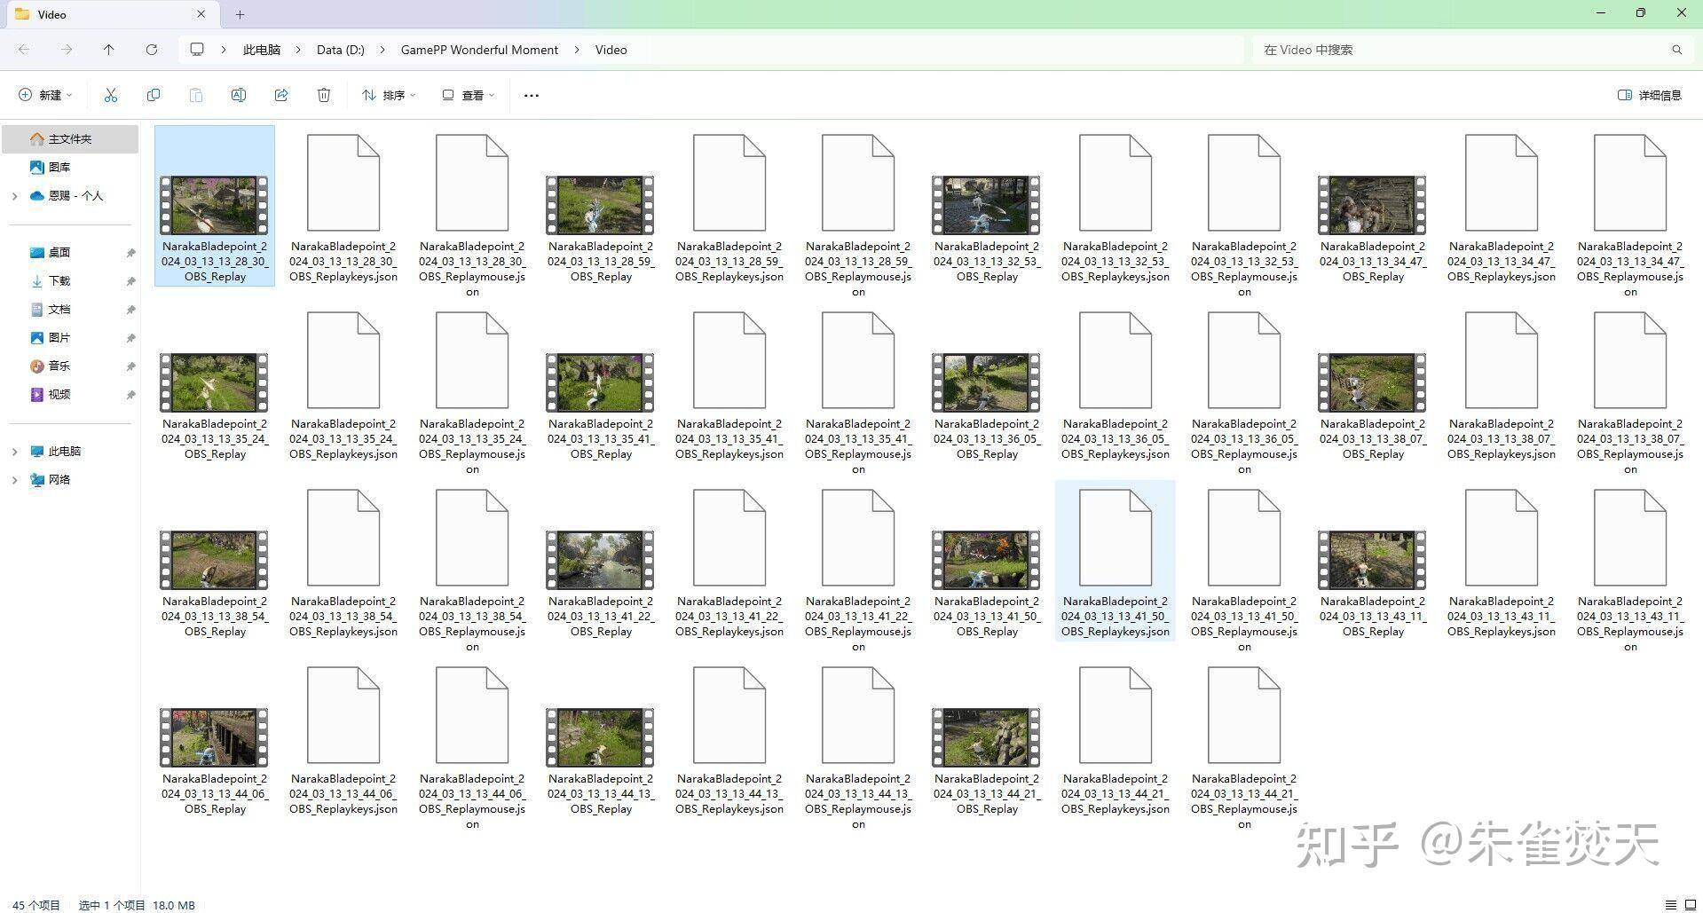Select video 13_41_22_OBS_Replay thumbnail

coord(600,560)
